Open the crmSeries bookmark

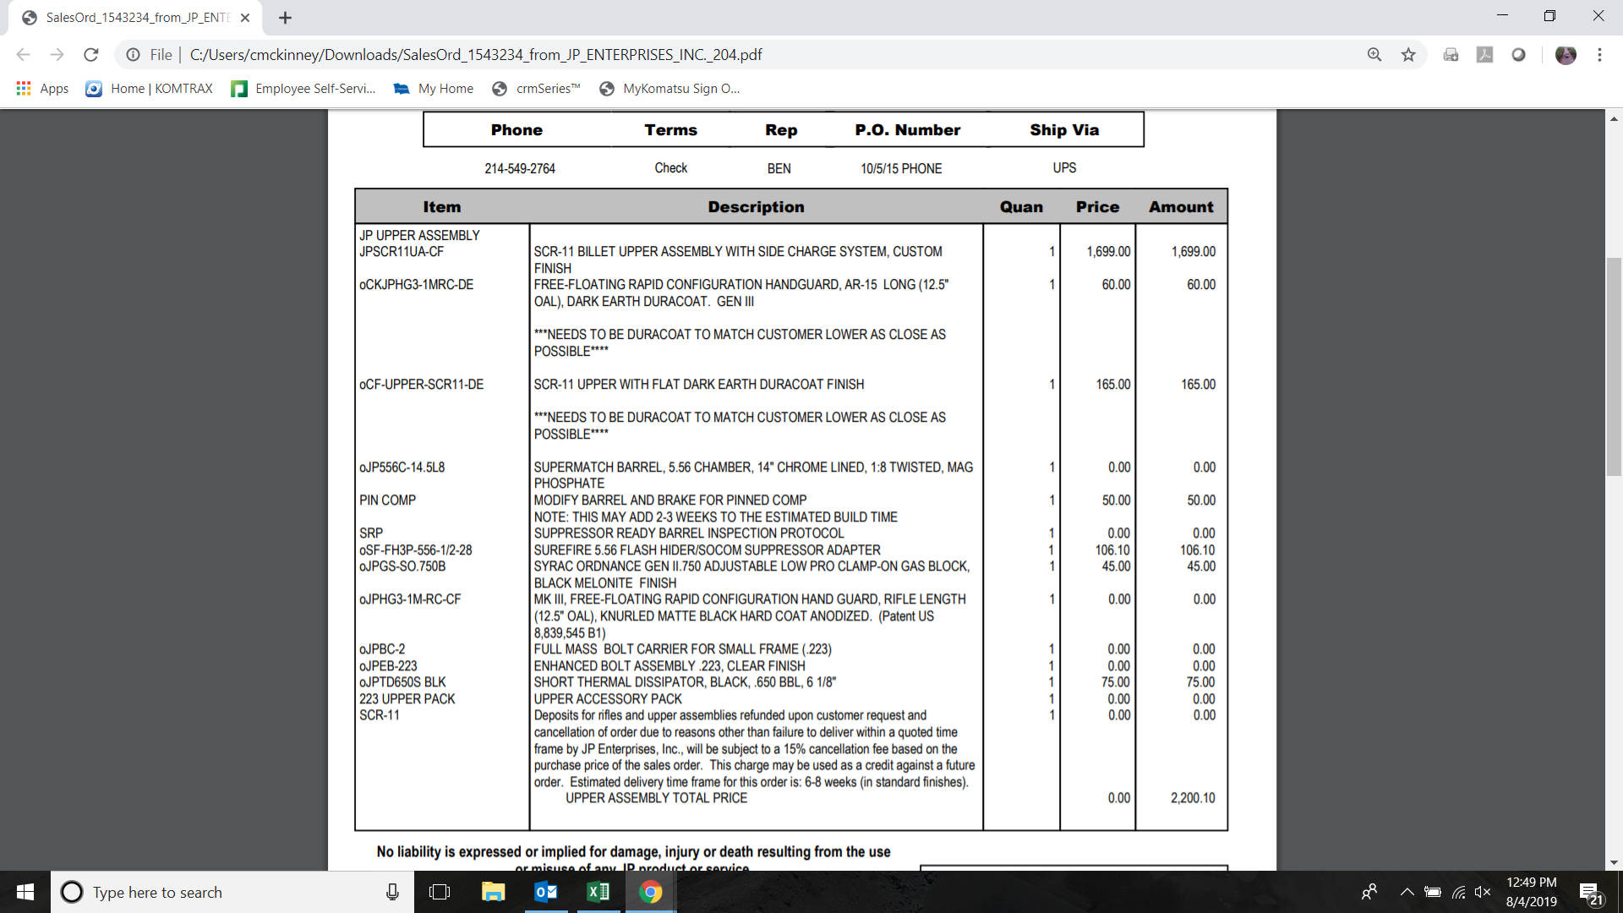pos(536,89)
